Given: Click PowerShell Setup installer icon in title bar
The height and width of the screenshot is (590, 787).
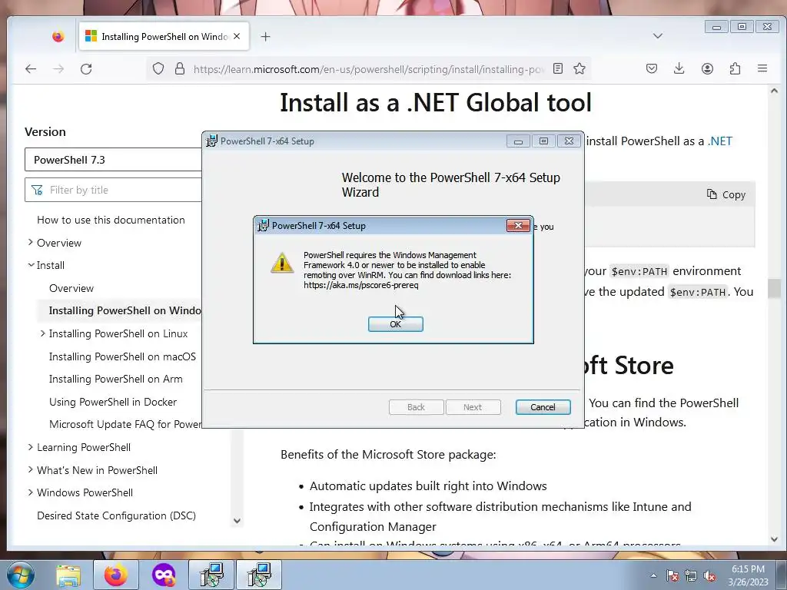Looking at the screenshot, I should pos(212,141).
